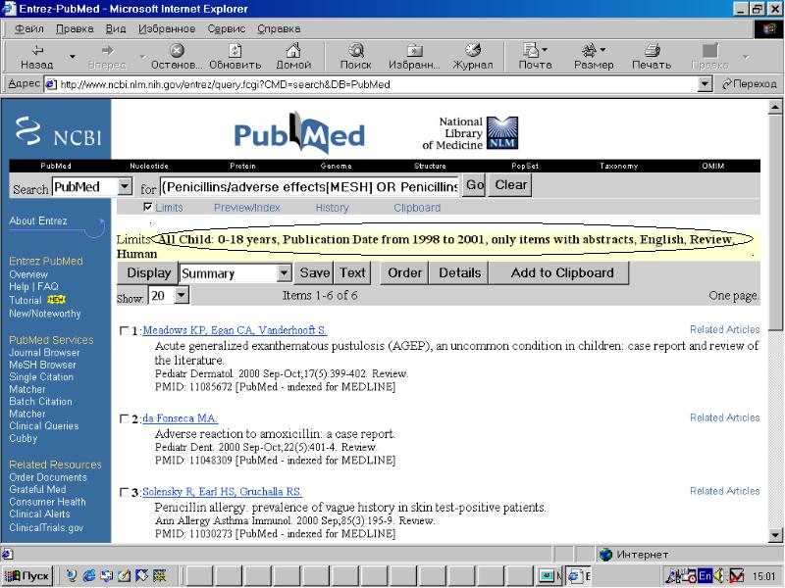This screenshot has width=785, height=588.
Task: Open the Файл menu
Action: [x=29, y=29]
